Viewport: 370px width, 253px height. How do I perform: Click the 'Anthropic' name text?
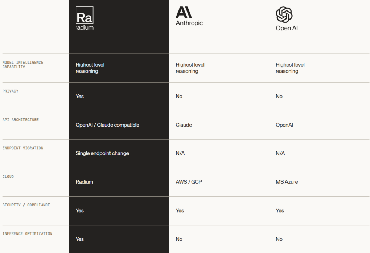coord(189,23)
